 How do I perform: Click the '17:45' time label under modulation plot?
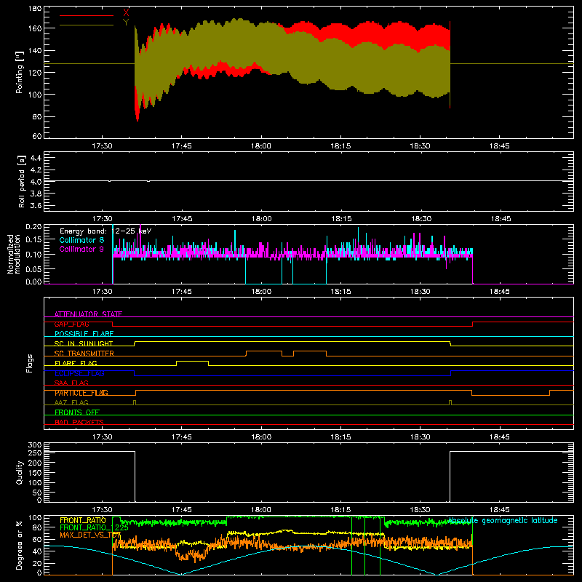tap(181, 292)
